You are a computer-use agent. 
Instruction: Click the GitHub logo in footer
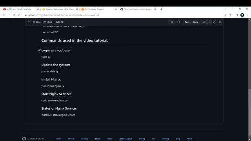tap(24, 139)
